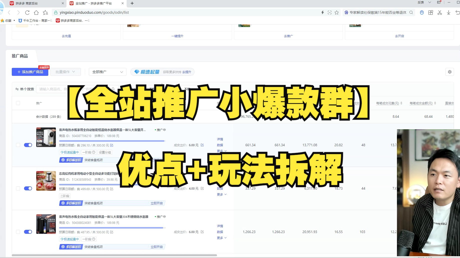The height and width of the screenshot is (258, 460).
Task: Open the scissors screenshot tool
Action: [x=440, y=12]
